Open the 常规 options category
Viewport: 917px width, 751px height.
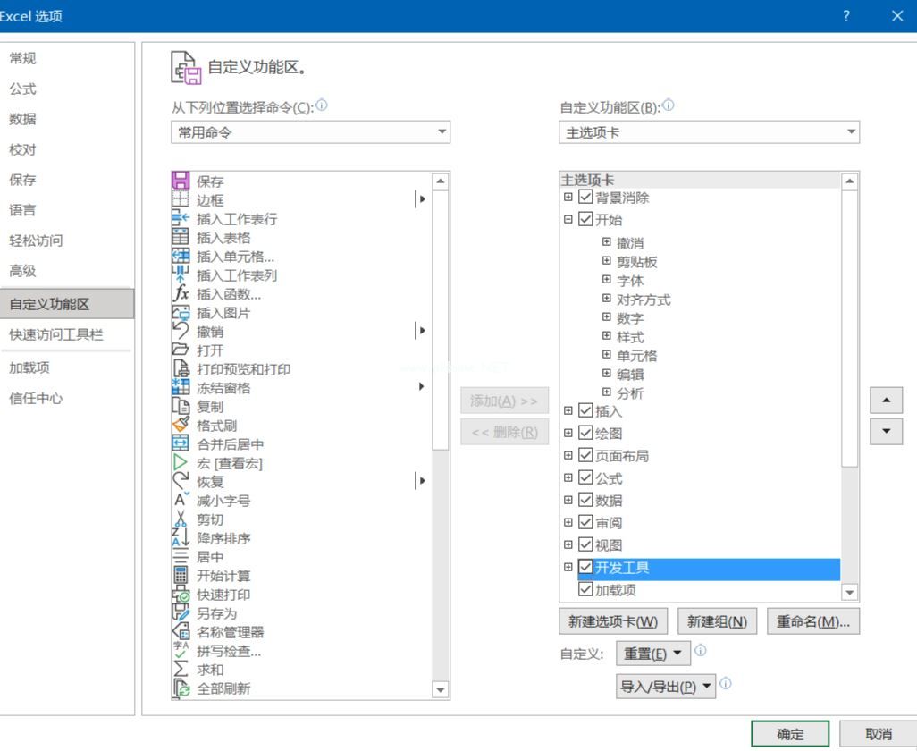coord(23,58)
